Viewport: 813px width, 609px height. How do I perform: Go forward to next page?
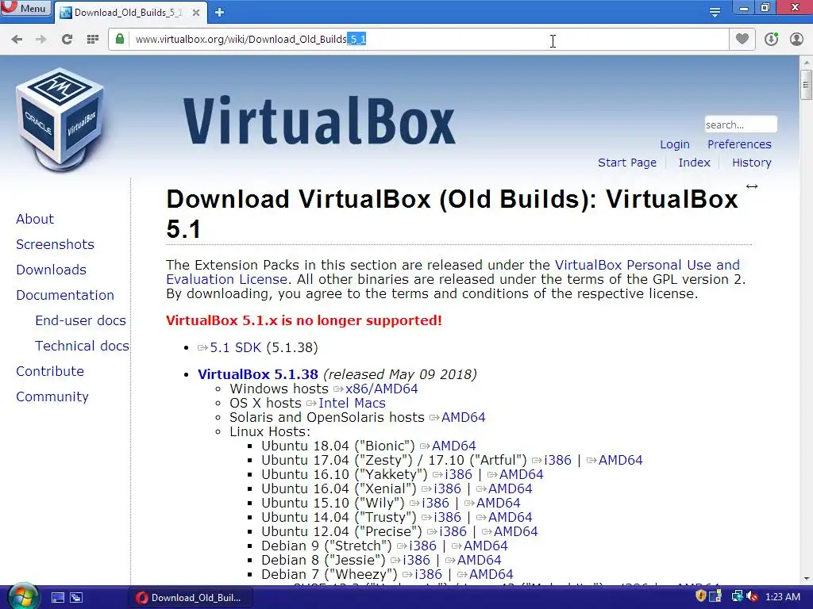(41, 40)
